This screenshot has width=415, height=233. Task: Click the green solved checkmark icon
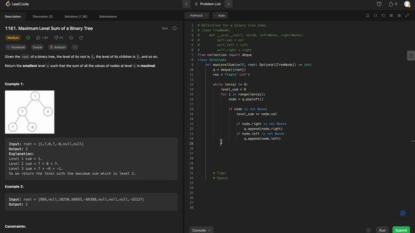pyautogui.click(x=28, y=38)
